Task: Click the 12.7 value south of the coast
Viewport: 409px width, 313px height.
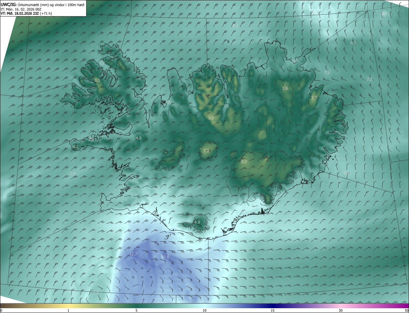Action: pyautogui.click(x=133, y=254)
